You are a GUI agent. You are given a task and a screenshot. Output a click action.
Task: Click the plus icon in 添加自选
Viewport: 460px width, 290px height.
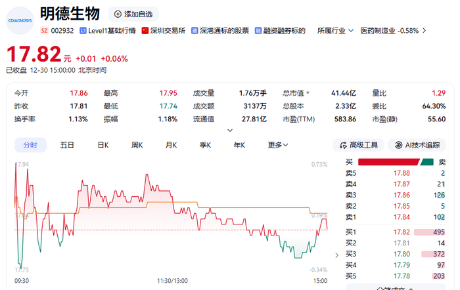tap(118, 14)
